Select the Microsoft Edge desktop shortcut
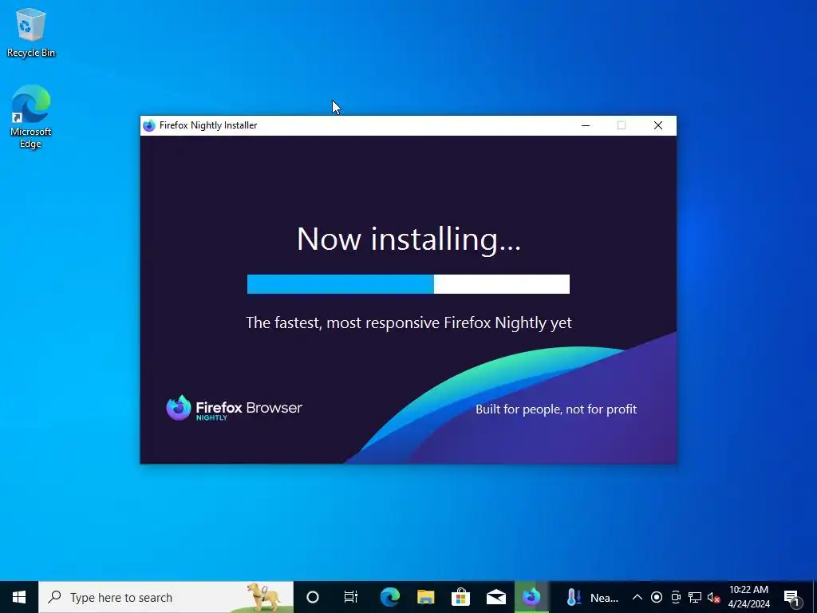This screenshot has height=613, width=817. 31,117
